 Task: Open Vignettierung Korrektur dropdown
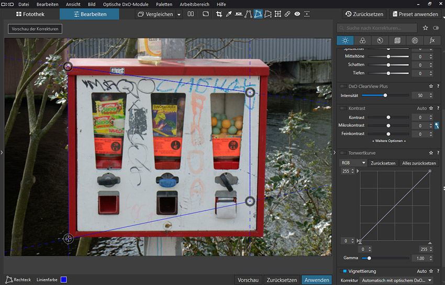coord(397,281)
